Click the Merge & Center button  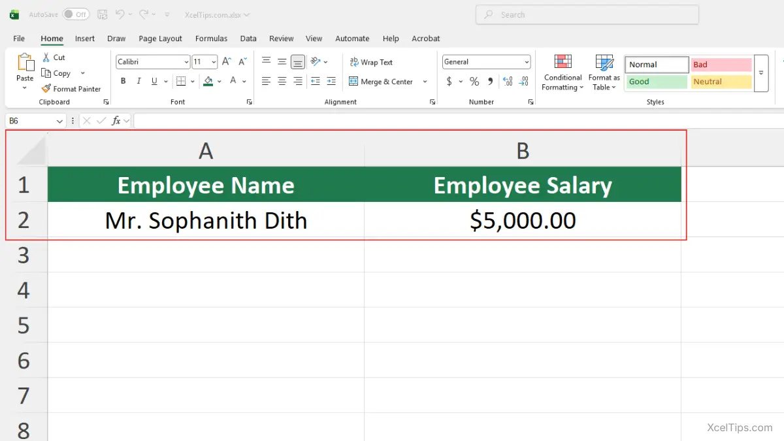382,82
